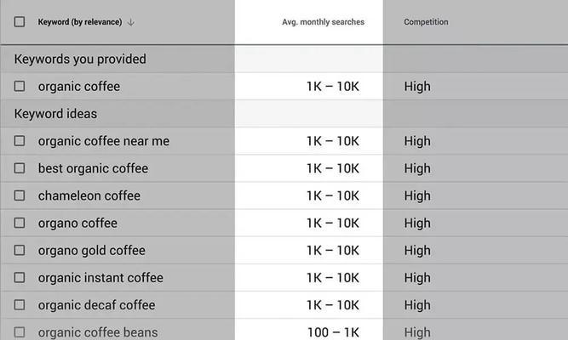Select the organo coffee checkbox

point(20,223)
